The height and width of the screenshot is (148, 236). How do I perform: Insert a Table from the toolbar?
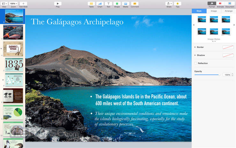coord(91,3)
